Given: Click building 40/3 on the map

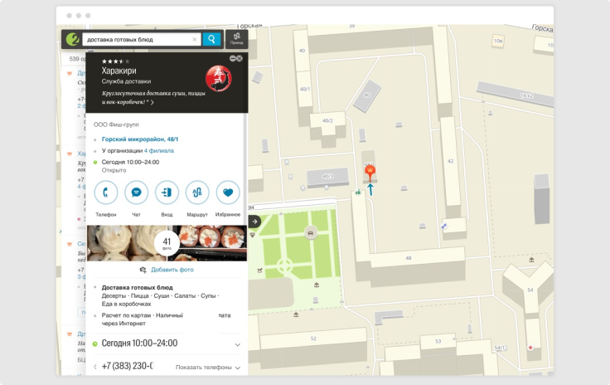Looking at the screenshot, I should point(327,177).
